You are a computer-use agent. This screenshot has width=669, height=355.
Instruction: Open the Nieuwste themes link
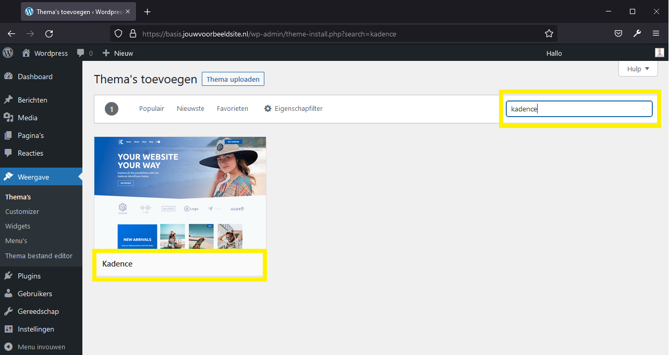(x=190, y=108)
